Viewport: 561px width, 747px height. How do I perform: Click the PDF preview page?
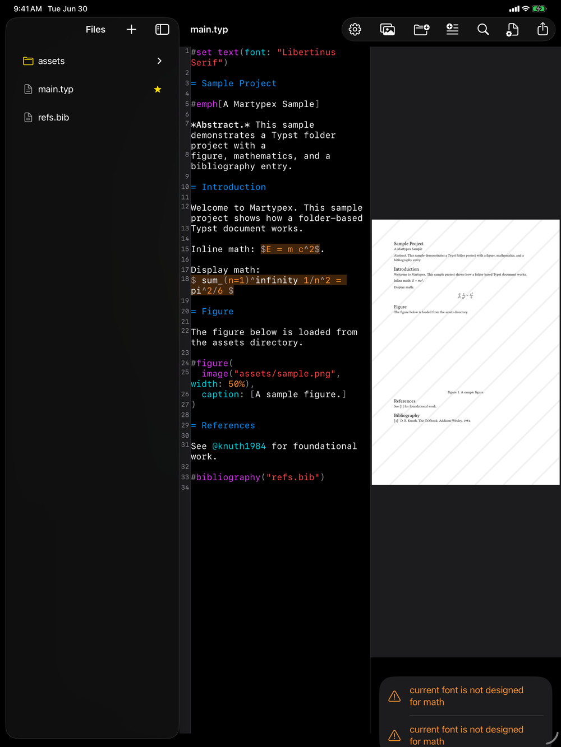pyautogui.click(x=465, y=352)
